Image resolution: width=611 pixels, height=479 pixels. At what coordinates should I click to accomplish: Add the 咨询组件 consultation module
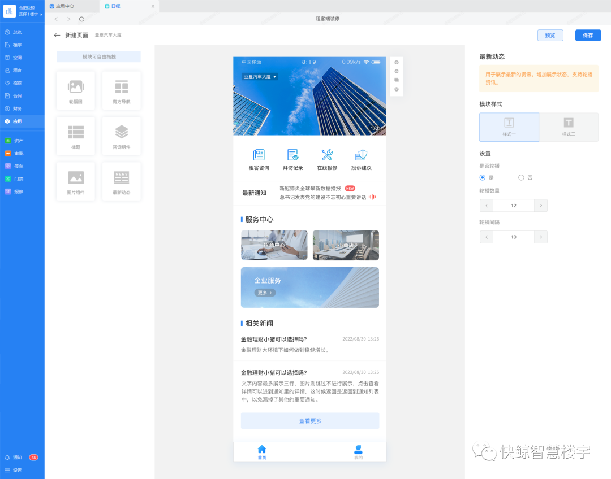pyautogui.click(x=121, y=136)
